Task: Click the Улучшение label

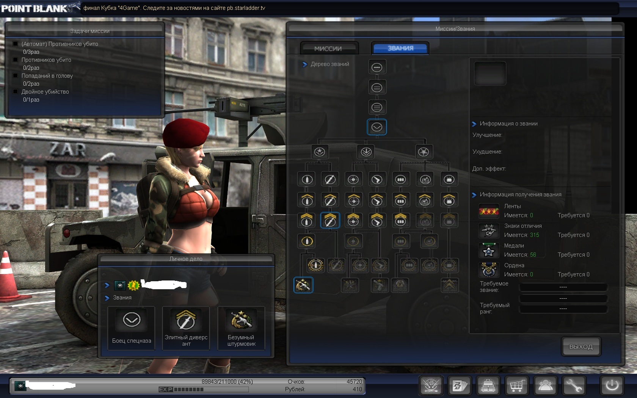Action: click(488, 135)
